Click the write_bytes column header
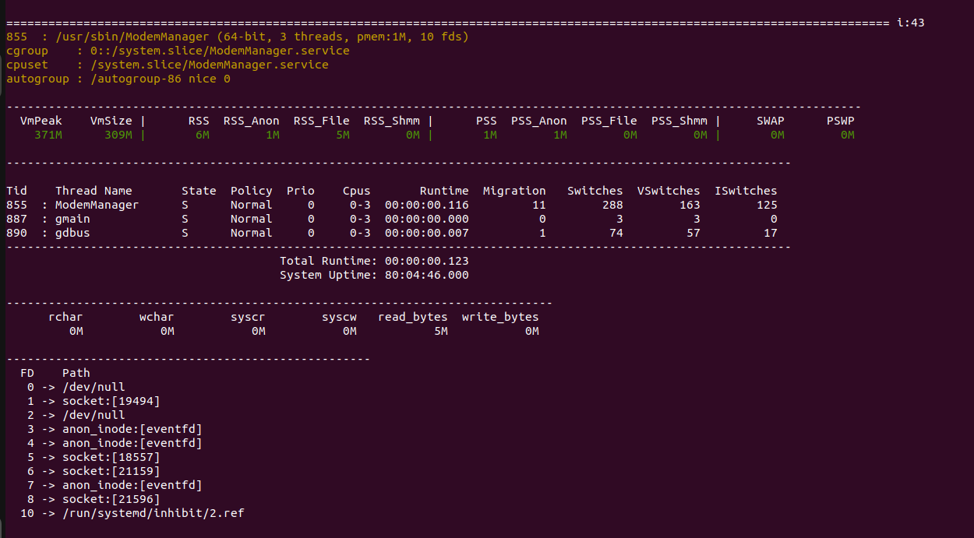The height and width of the screenshot is (538, 974). 500,317
